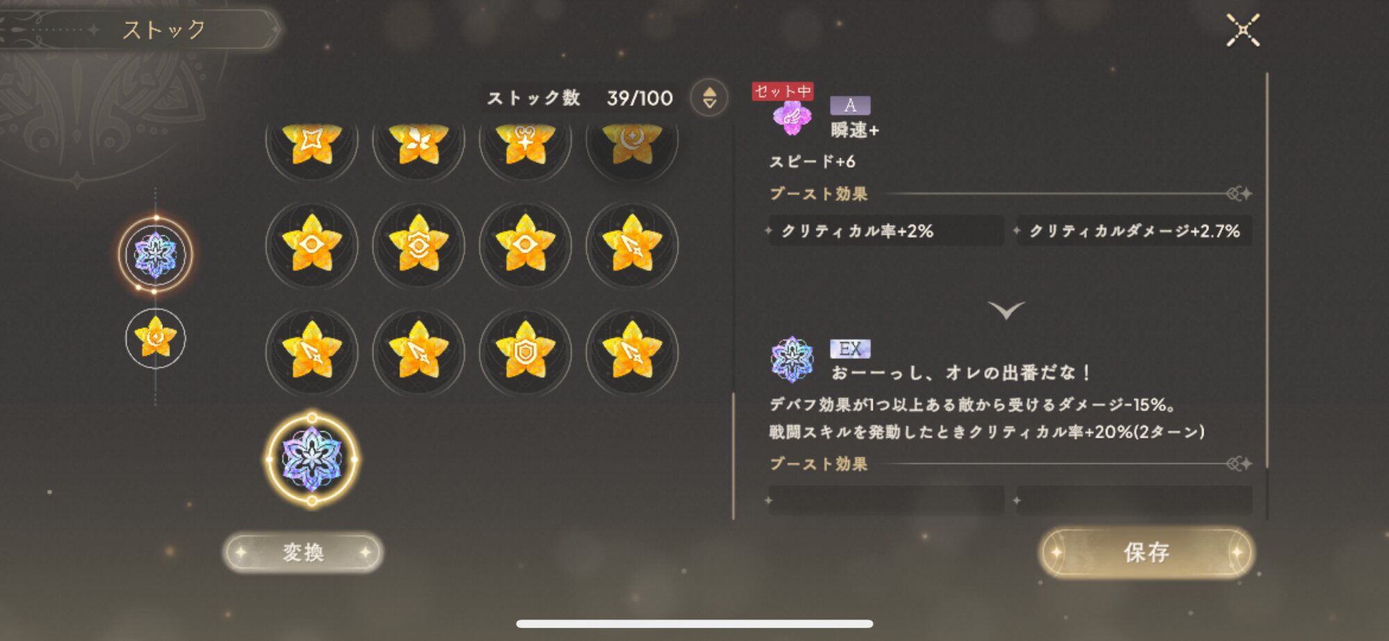Select the star with white petals emblem

pos(419,142)
